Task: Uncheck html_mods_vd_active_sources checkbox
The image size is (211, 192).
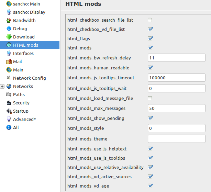Action: pos(150,177)
